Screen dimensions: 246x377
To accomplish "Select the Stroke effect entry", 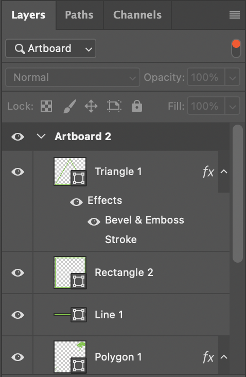I will click(121, 239).
